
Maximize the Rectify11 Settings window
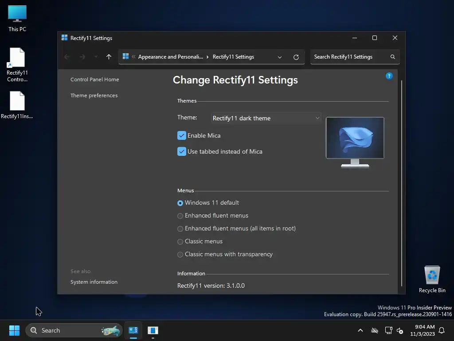click(375, 38)
